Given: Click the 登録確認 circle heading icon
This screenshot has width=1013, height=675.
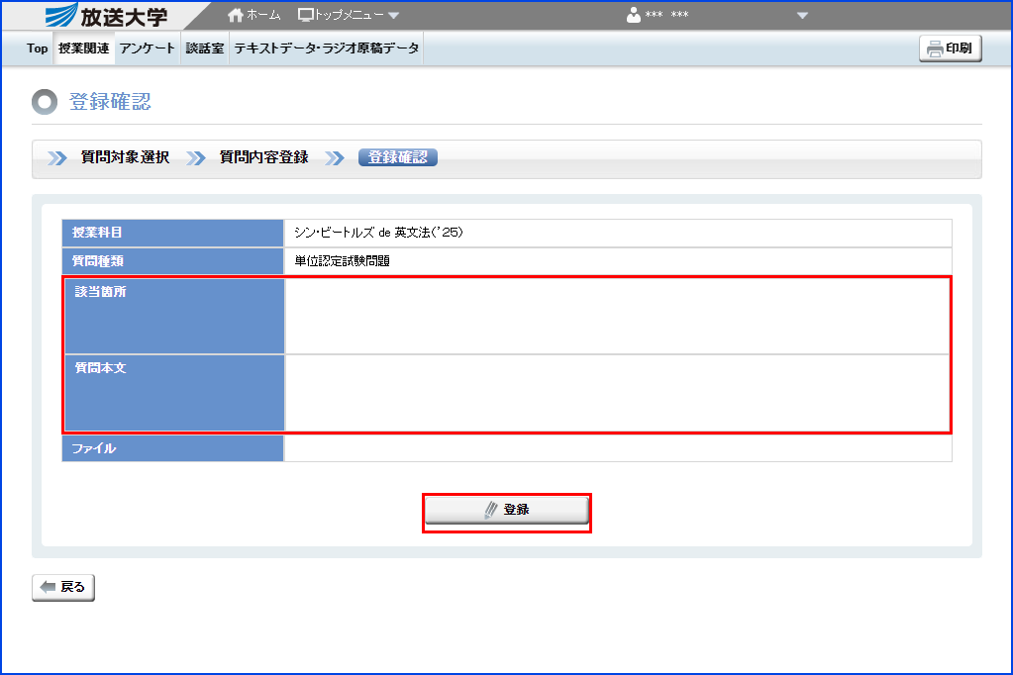Looking at the screenshot, I should 44,101.
